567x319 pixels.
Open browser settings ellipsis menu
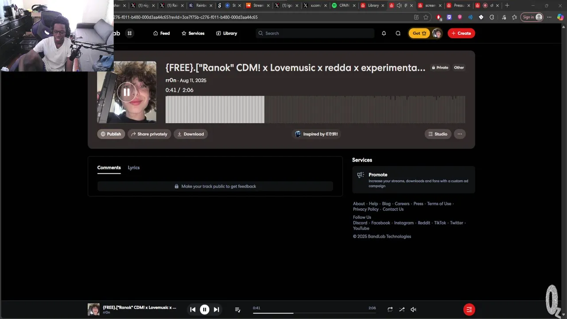tap(549, 17)
